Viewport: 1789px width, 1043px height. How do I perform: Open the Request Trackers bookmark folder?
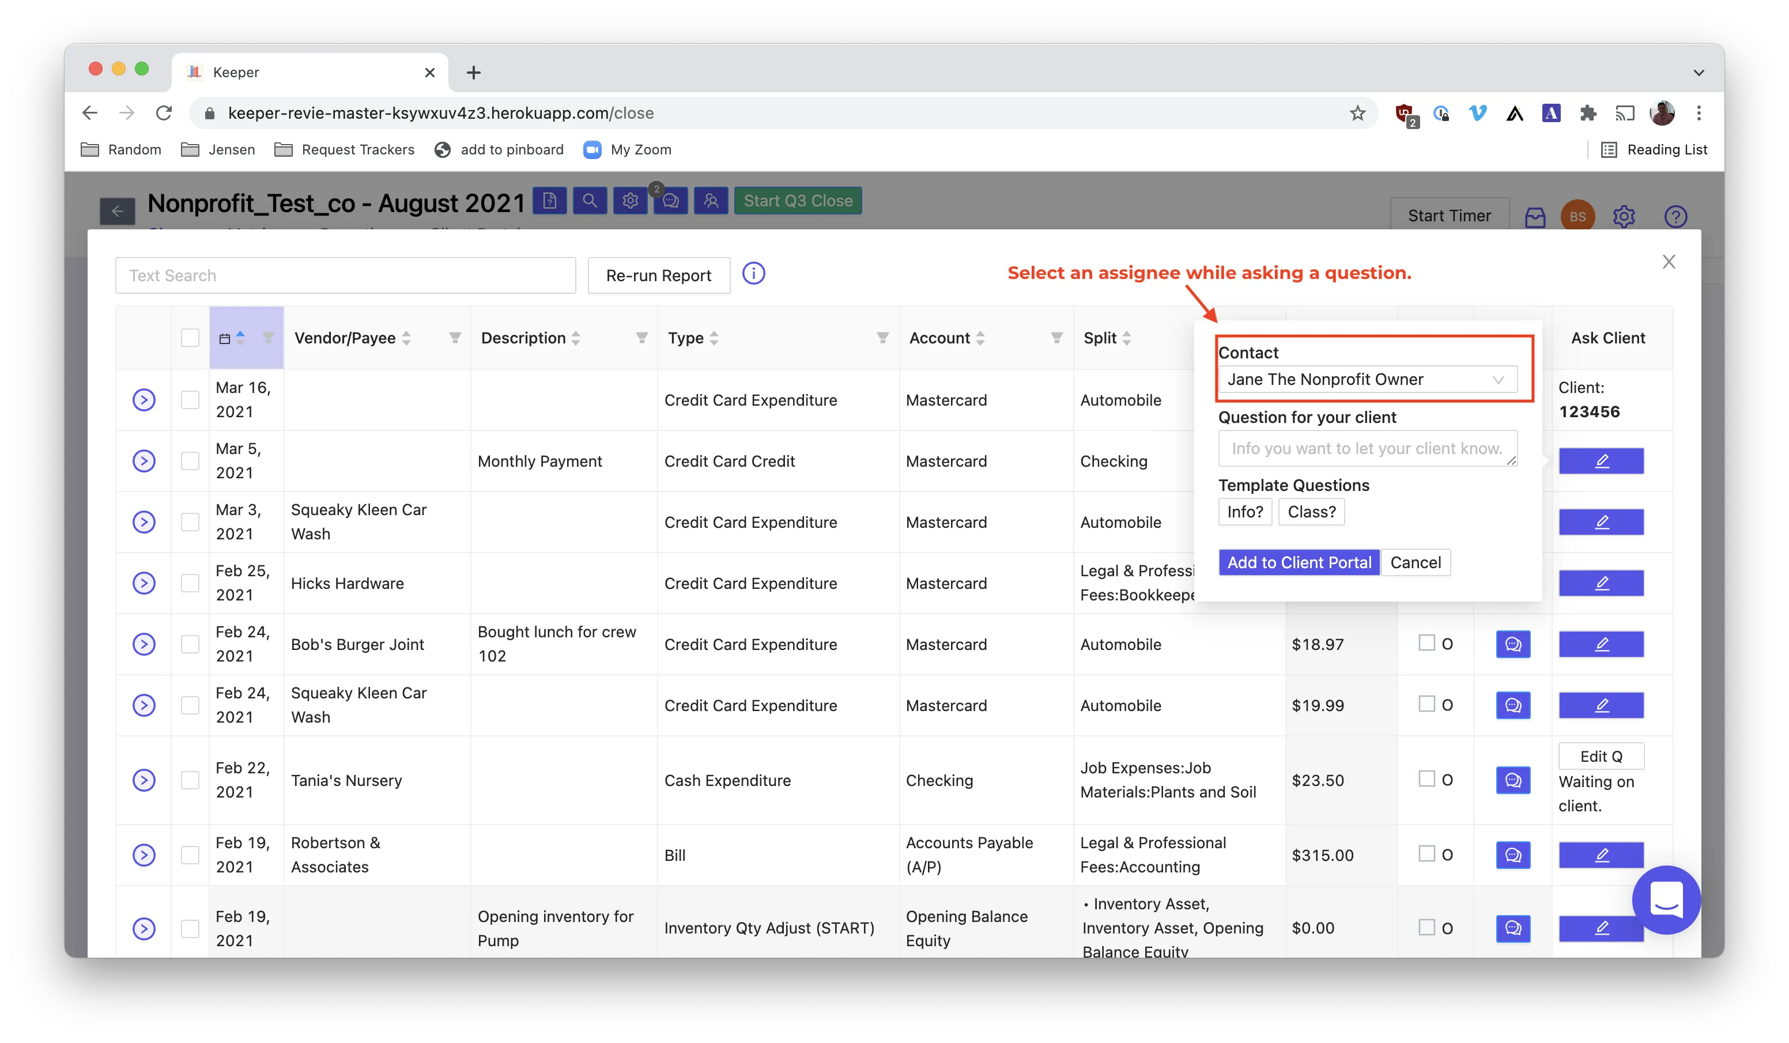point(344,150)
